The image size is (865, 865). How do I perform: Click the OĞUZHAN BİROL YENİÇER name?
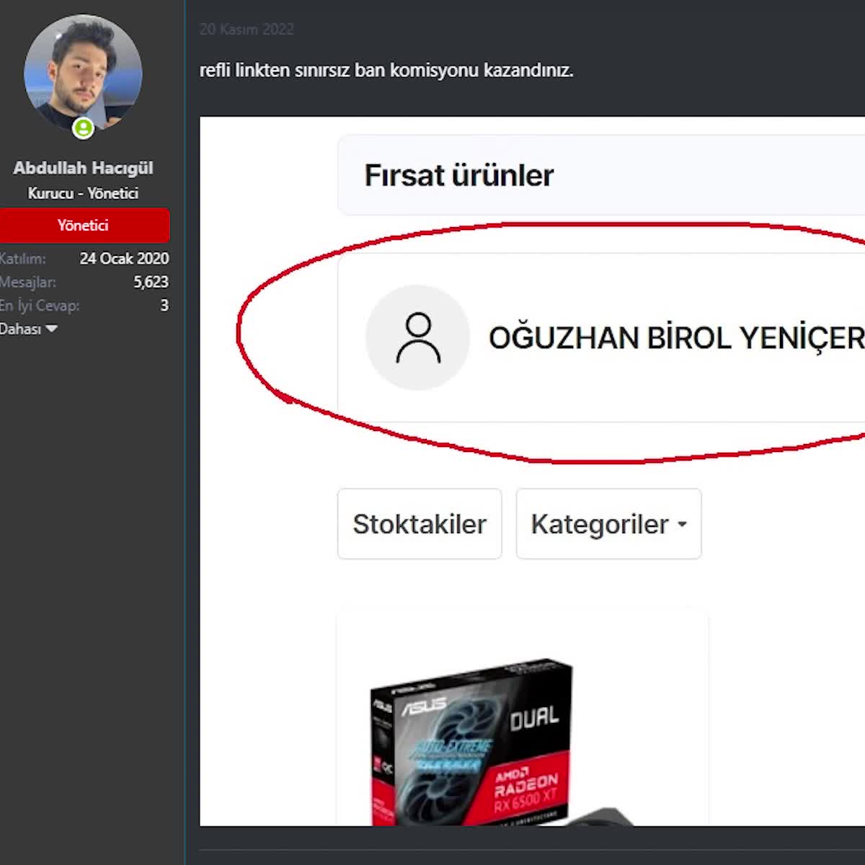(x=675, y=337)
